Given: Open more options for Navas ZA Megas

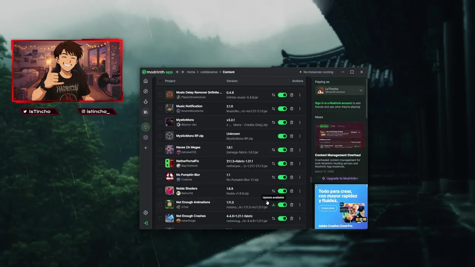Looking at the screenshot, I should (x=300, y=150).
